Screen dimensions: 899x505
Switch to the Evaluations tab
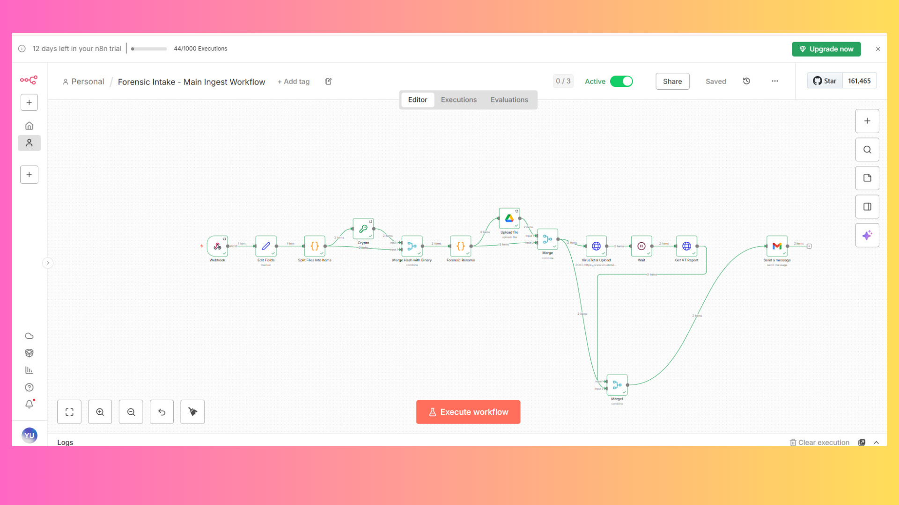pyautogui.click(x=509, y=100)
